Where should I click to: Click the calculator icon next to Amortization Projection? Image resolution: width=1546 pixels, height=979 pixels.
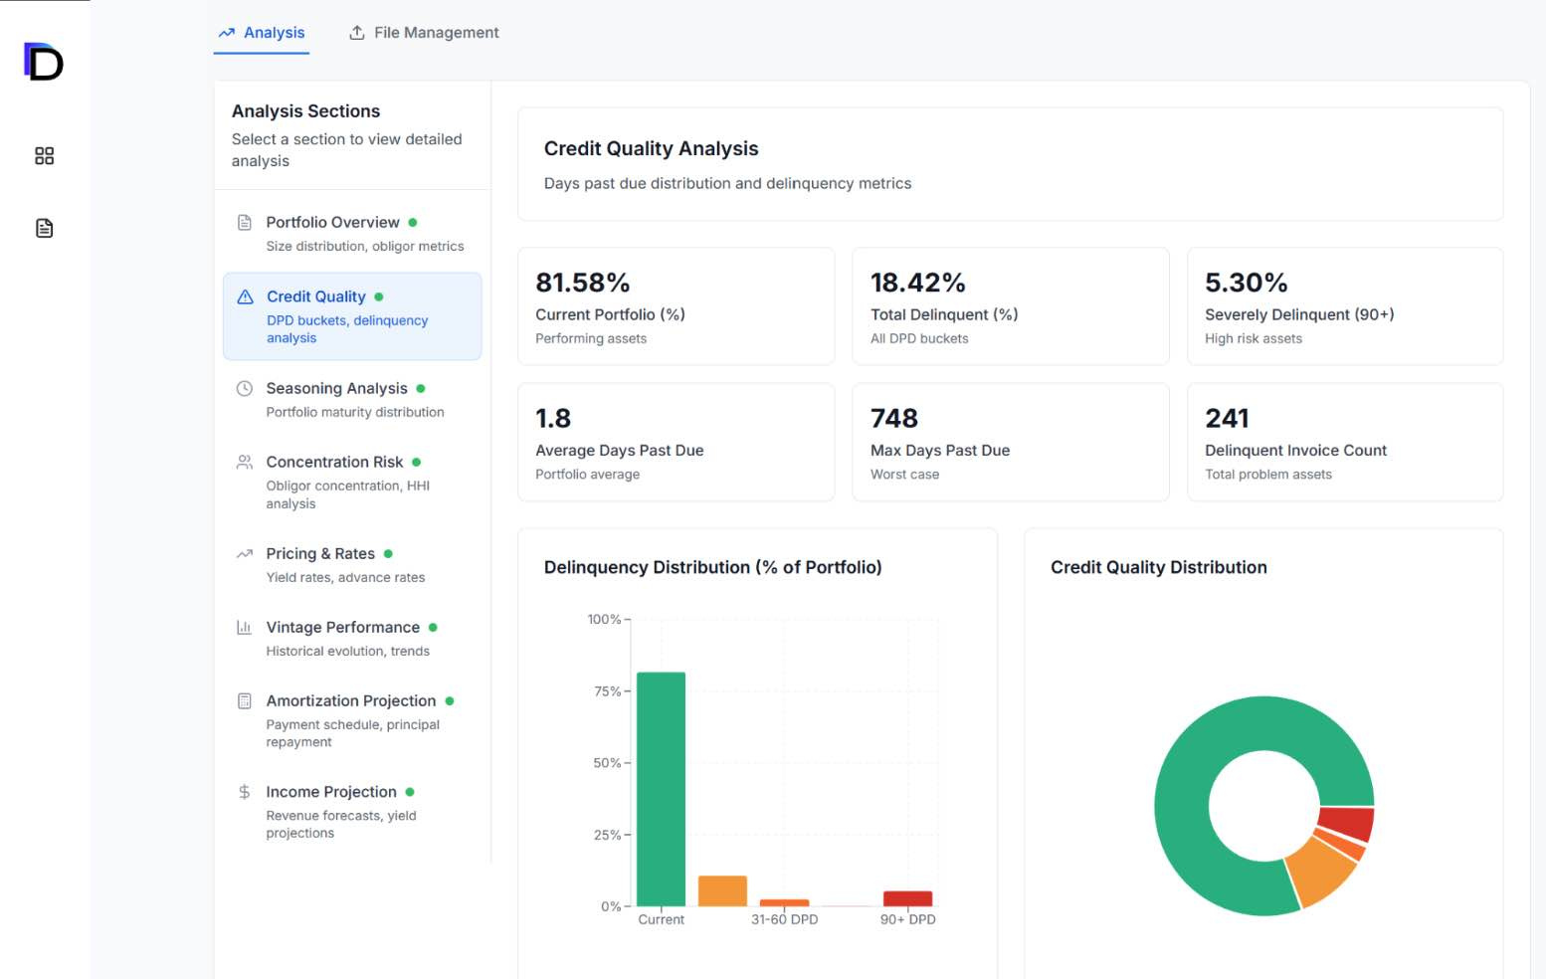click(244, 700)
